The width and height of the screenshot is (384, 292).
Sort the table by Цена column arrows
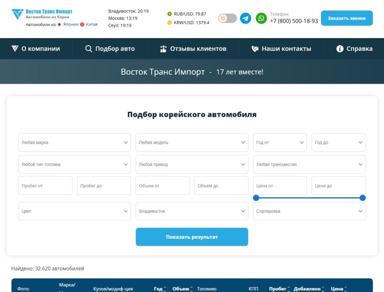click(345, 289)
